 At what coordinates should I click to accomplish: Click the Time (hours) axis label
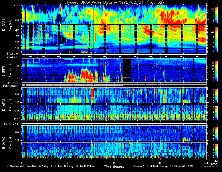pyautogui.click(x=114, y=167)
